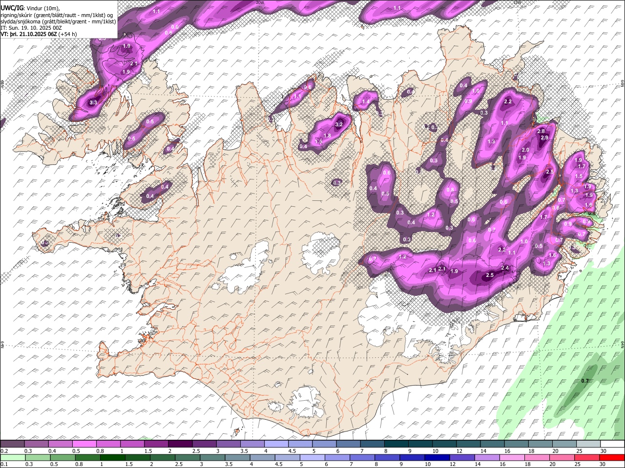Click the 2.8 snowfall value in the northeast
The image size is (625, 468).
pyautogui.click(x=541, y=132)
